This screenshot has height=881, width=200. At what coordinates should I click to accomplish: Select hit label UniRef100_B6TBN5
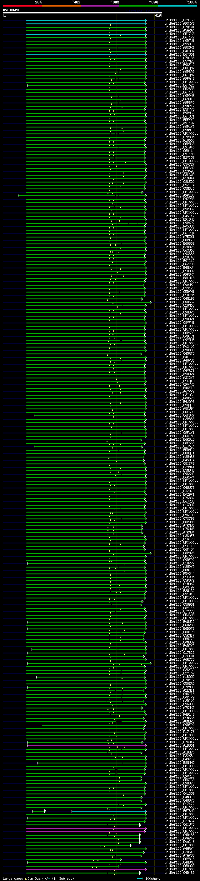point(179,811)
